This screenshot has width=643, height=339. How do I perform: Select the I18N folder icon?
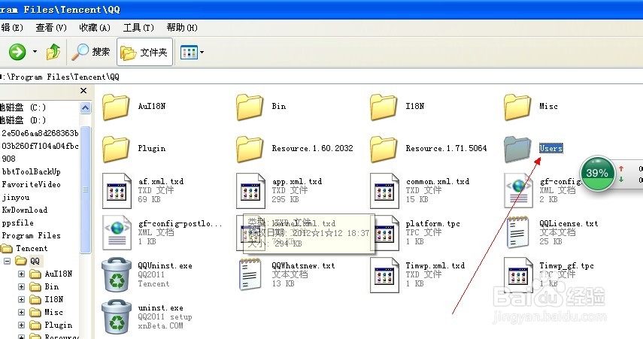coord(384,107)
